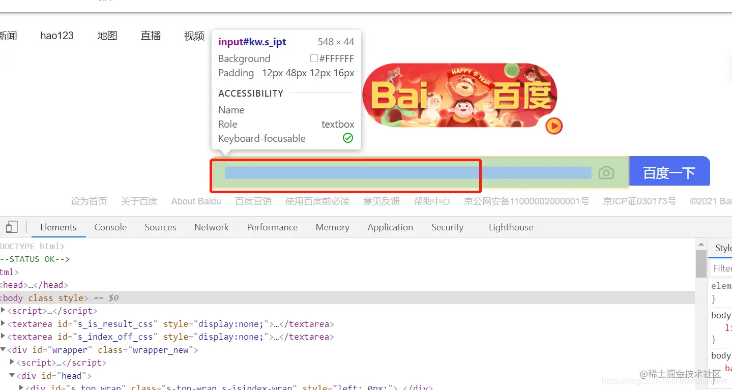
Task: Open the Styles pane tab
Action: pos(723,248)
